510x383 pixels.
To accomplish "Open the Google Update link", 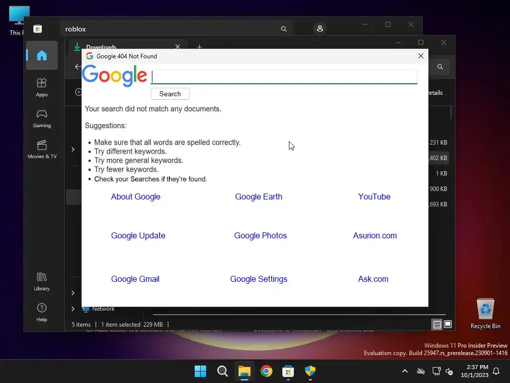I will click(138, 235).
